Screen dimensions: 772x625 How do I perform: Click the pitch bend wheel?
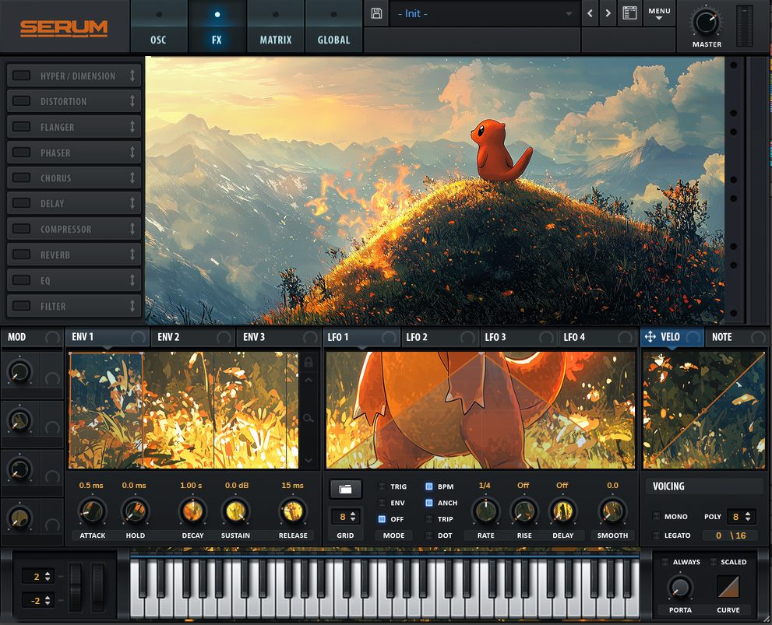pyautogui.click(x=76, y=588)
